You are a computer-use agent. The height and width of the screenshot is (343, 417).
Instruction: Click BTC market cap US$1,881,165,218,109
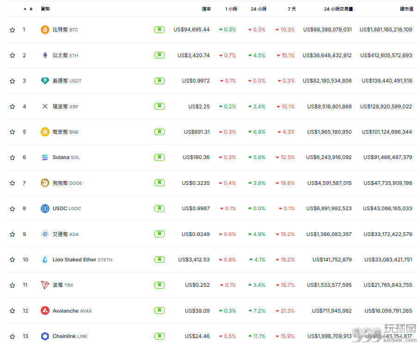click(x=386, y=30)
